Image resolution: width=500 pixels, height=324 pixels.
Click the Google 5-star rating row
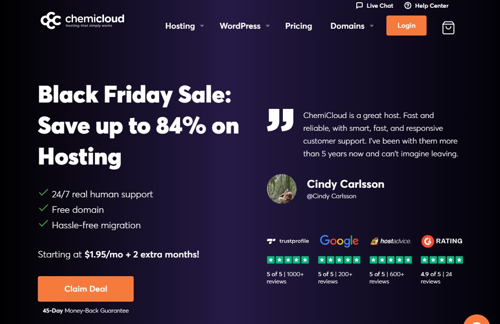[339, 259]
